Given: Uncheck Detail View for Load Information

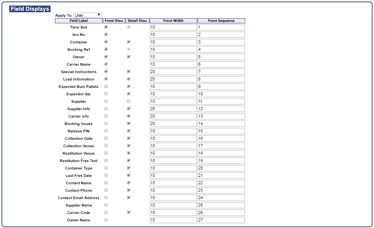Looking at the screenshot, I should click(129, 79).
